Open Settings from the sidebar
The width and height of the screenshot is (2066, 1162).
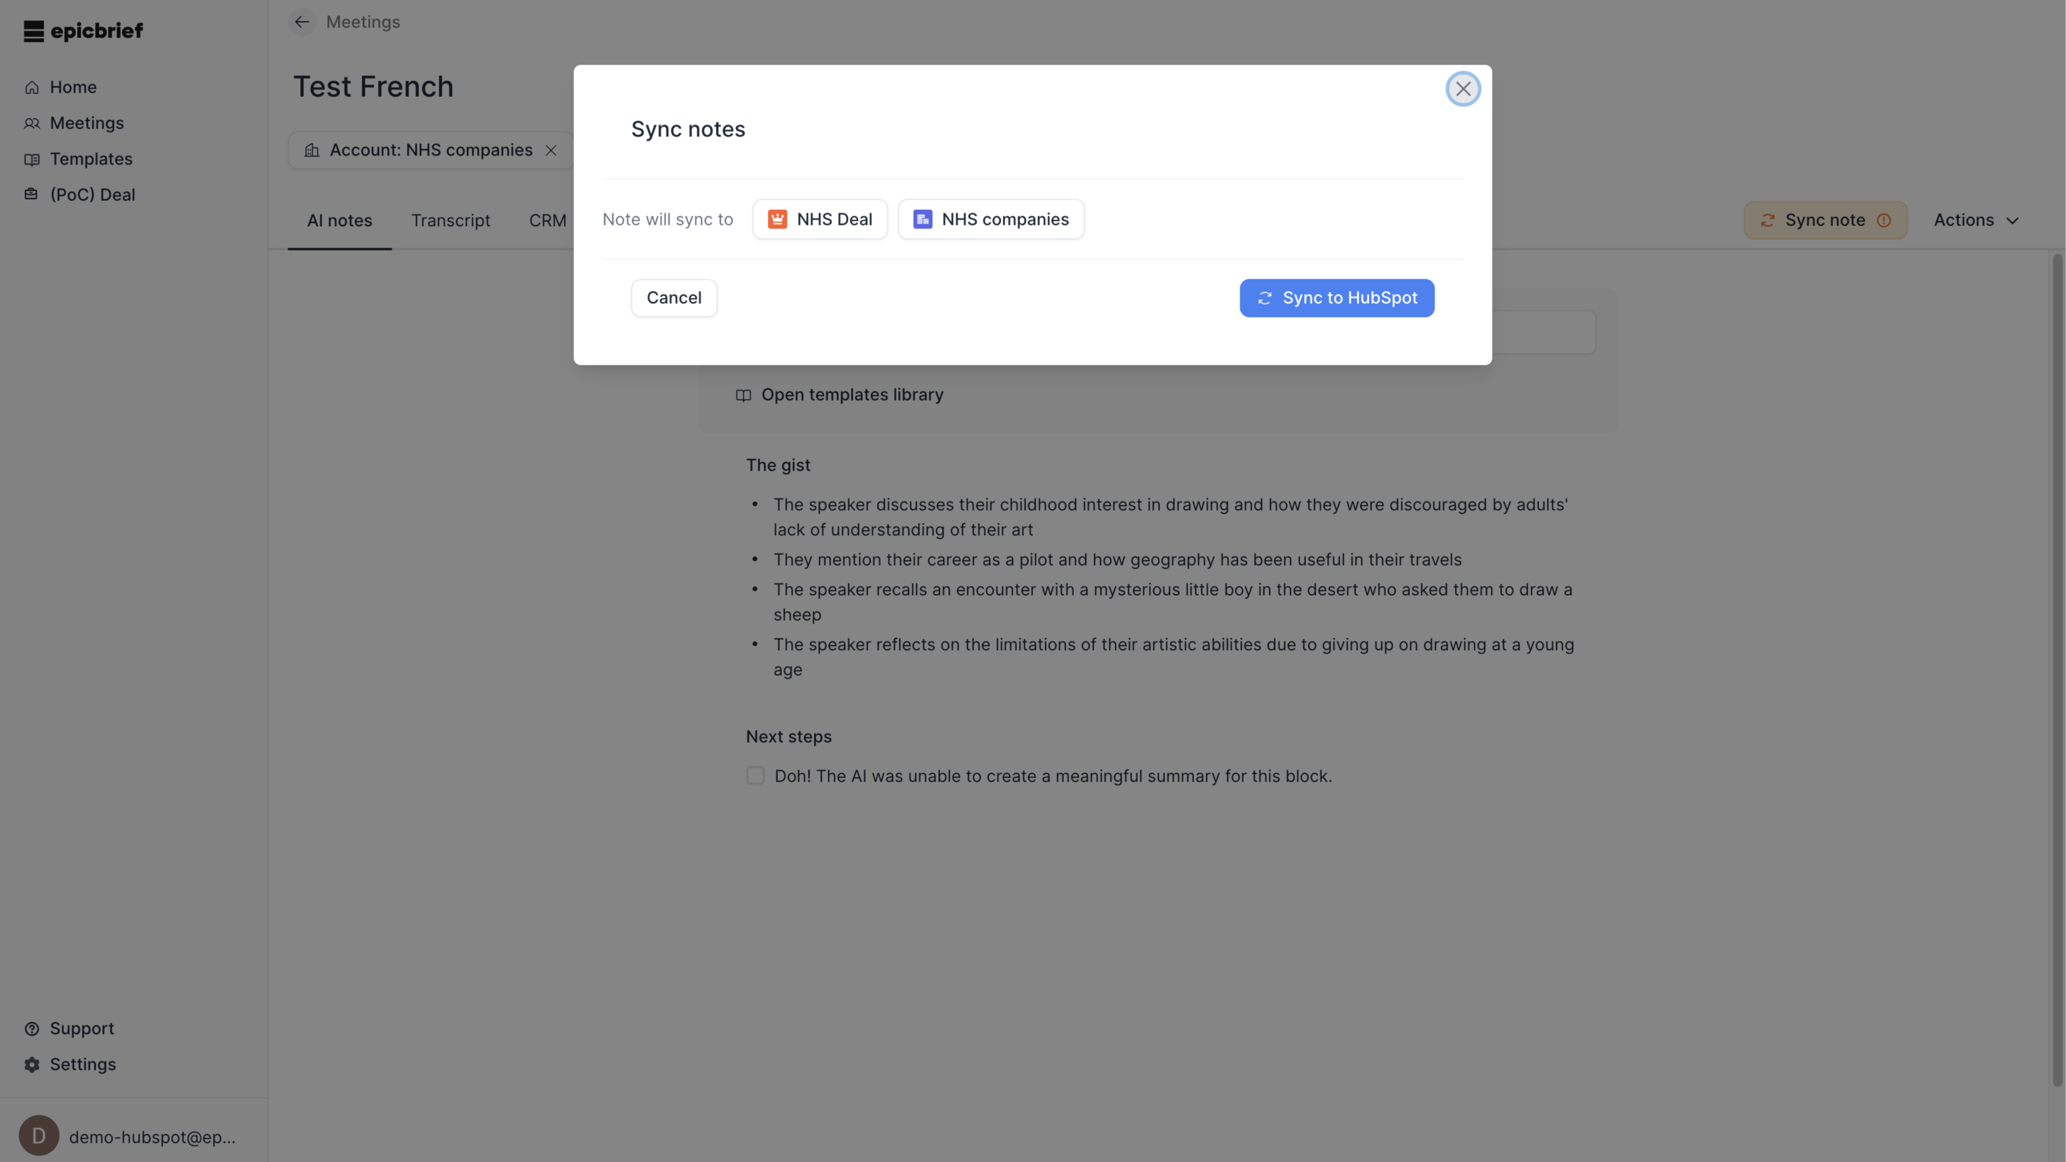(x=83, y=1065)
